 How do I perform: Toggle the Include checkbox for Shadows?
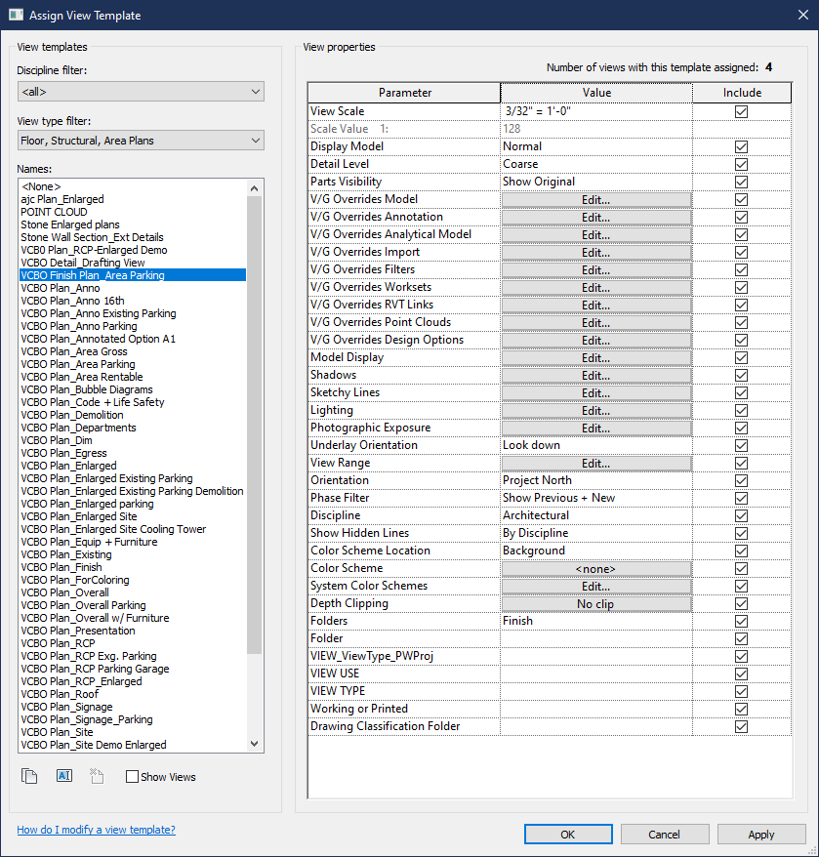tap(741, 375)
